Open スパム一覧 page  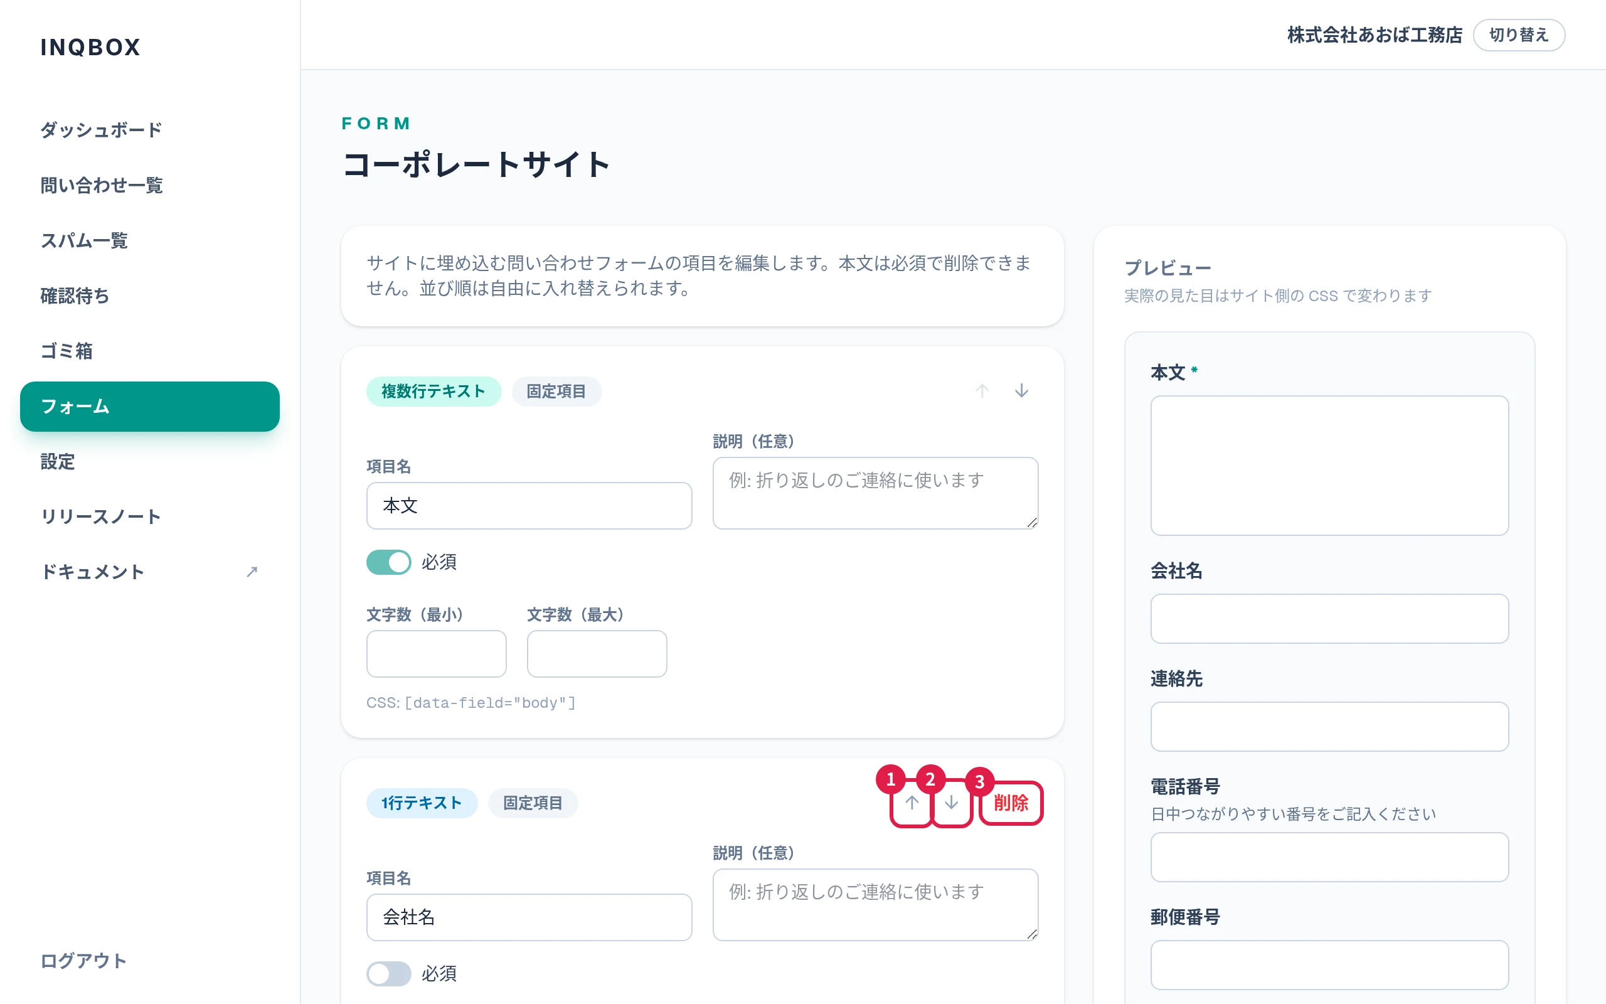149,240
